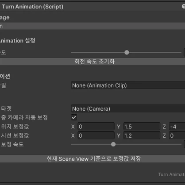Viewport: 185px width, 185px height.
Task: Click the Animation 설정 section label
Action: pyautogui.click(x=17, y=41)
